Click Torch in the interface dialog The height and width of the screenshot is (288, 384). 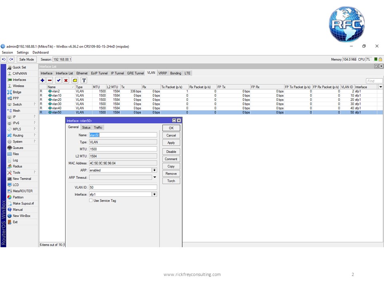[x=171, y=181]
